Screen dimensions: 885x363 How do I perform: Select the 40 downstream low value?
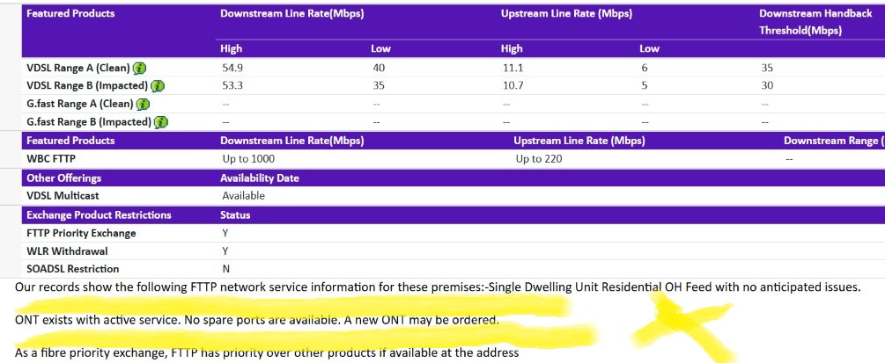378,69
